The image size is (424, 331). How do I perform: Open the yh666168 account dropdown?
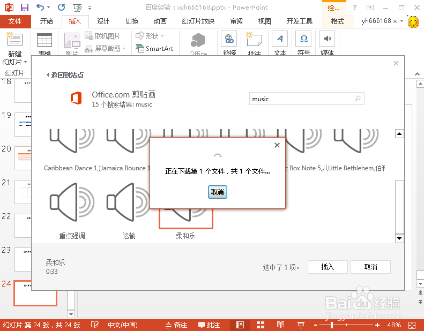pos(401,21)
